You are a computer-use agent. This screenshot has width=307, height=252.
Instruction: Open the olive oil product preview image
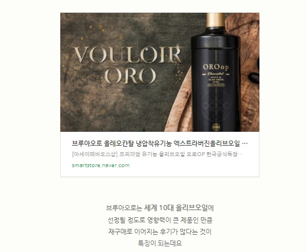pos(160,72)
